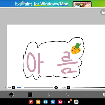Tap the downward arrow to hide toolbar
Image resolution: width=105 pixels, height=105 pixels.
[49, 95]
